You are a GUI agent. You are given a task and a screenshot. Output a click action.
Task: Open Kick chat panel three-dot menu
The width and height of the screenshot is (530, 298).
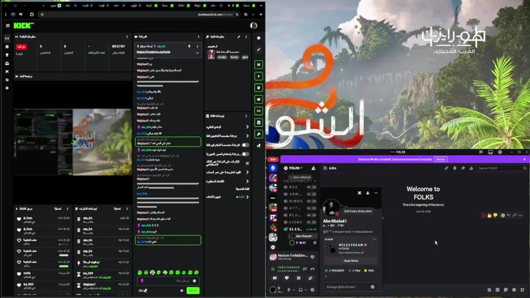(198, 37)
